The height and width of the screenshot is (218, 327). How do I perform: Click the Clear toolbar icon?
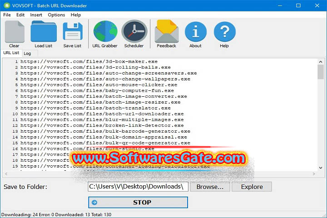(x=15, y=32)
